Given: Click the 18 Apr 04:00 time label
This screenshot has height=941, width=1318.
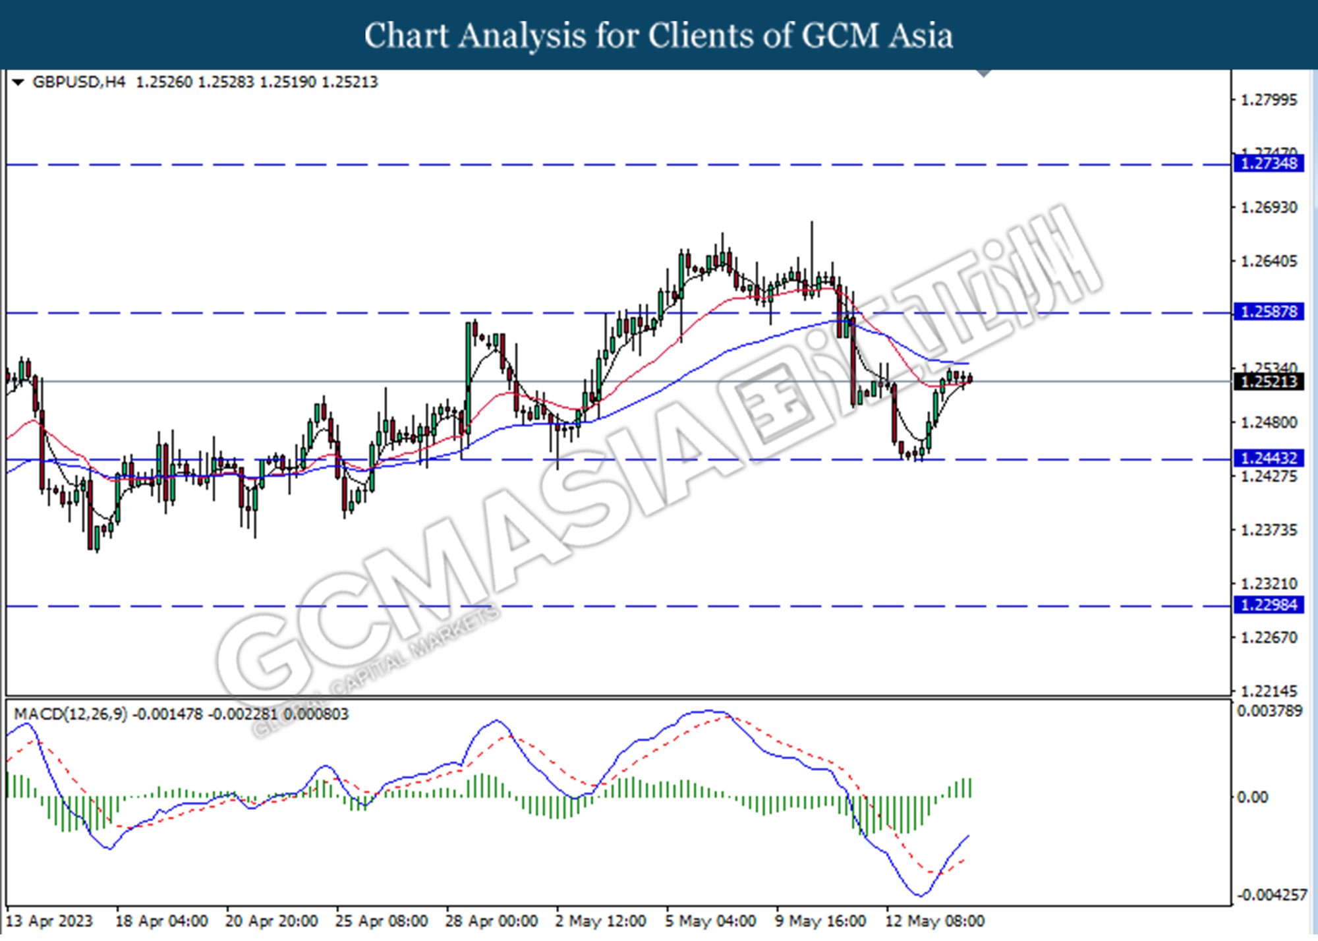Looking at the screenshot, I should tap(161, 921).
